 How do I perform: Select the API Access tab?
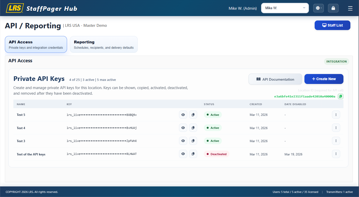tap(36, 44)
